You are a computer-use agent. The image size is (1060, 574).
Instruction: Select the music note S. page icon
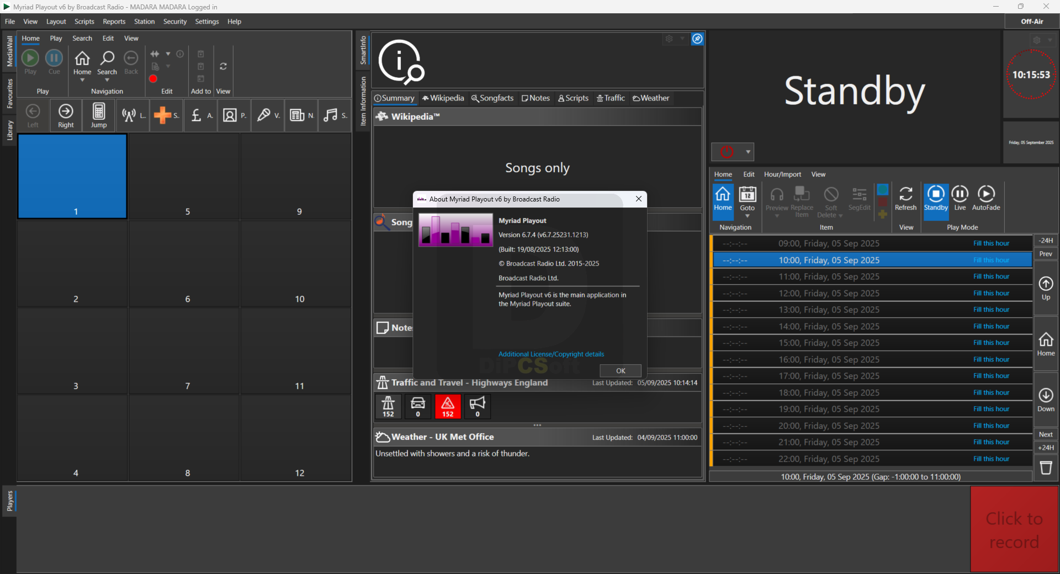335,115
